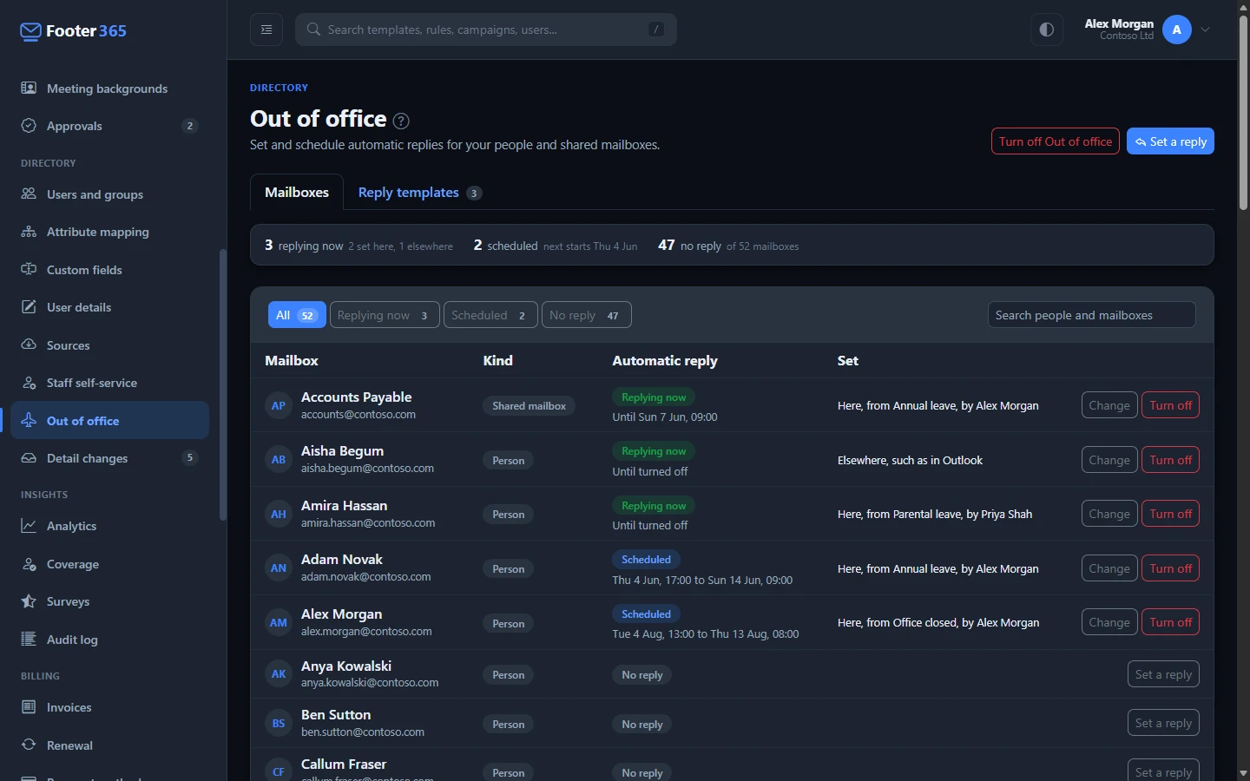1250x781 pixels.
Task: Select the Aisha Begum AB avatar
Action: coord(279,460)
